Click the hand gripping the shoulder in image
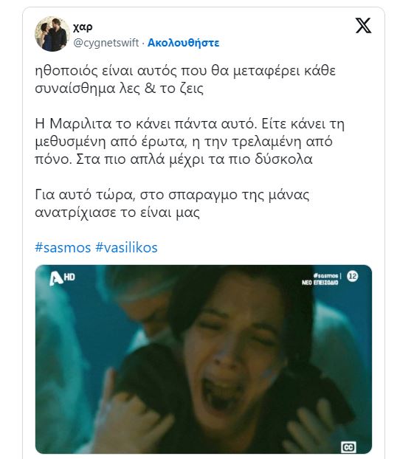This screenshot has width=397, height=459. [x=137, y=421]
